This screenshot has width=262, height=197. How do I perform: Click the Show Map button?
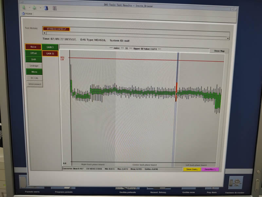[219, 51]
